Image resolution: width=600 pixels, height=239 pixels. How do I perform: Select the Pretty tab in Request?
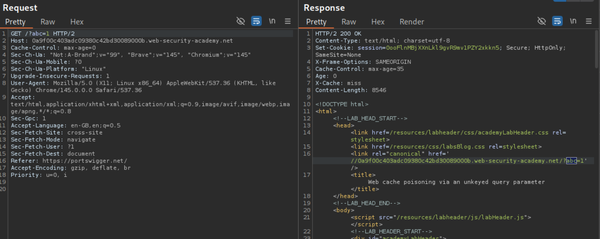(x=15, y=22)
